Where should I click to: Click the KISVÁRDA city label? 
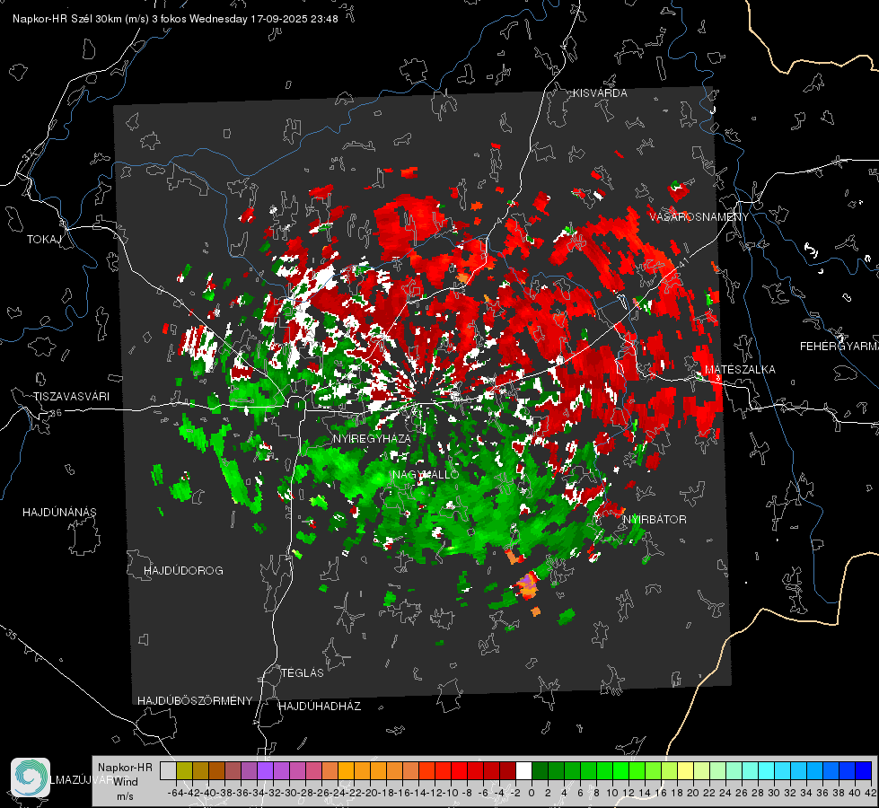pyautogui.click(x=600, y=93)
